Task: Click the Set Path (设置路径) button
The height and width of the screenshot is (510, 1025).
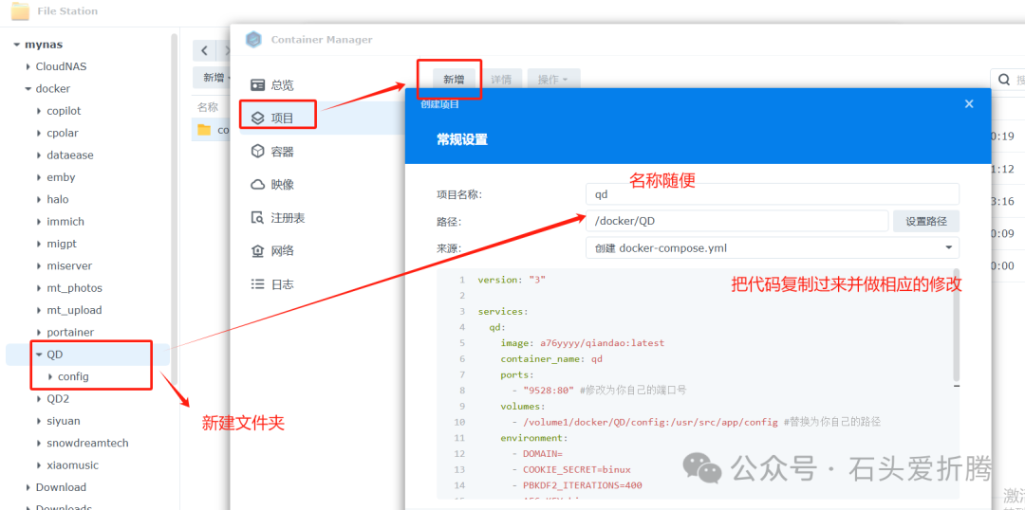Action: pos(926,222)
